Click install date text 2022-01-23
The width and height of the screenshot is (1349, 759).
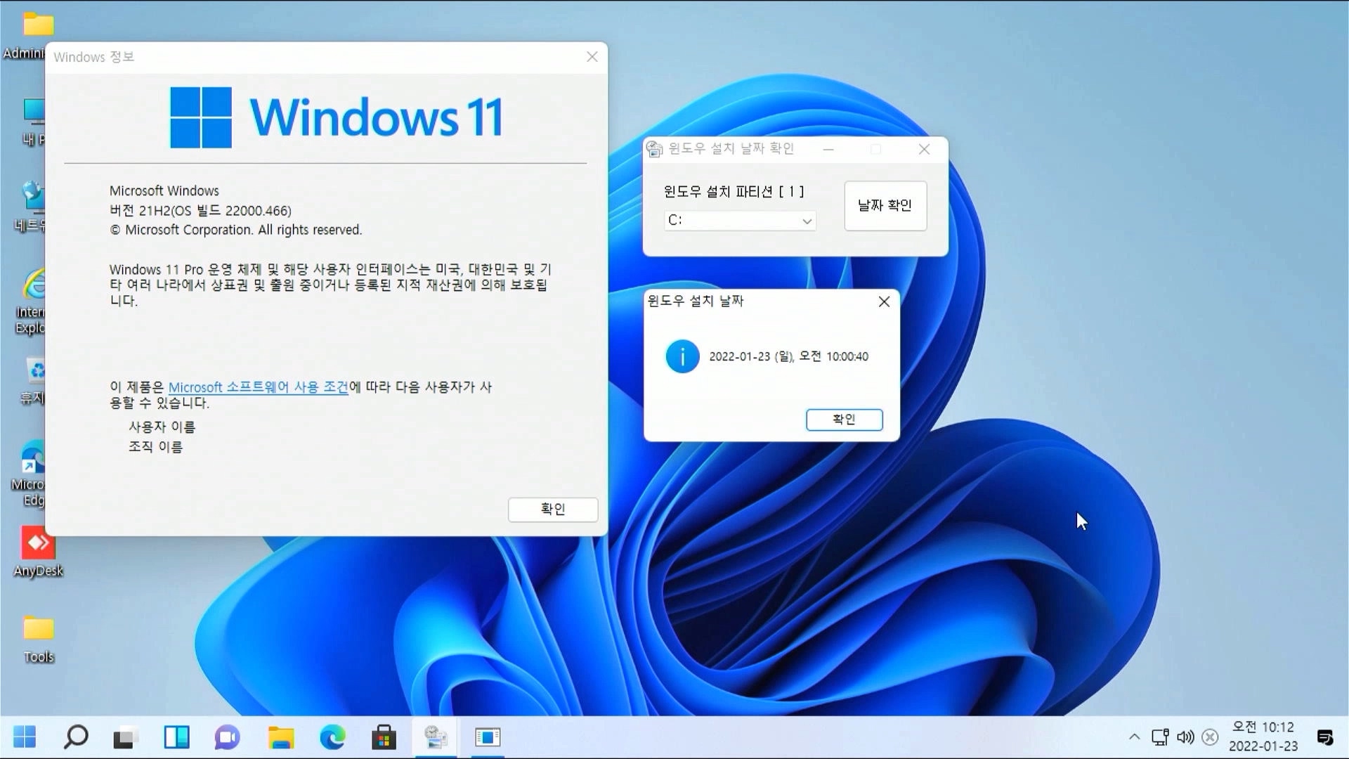point(788,356)
